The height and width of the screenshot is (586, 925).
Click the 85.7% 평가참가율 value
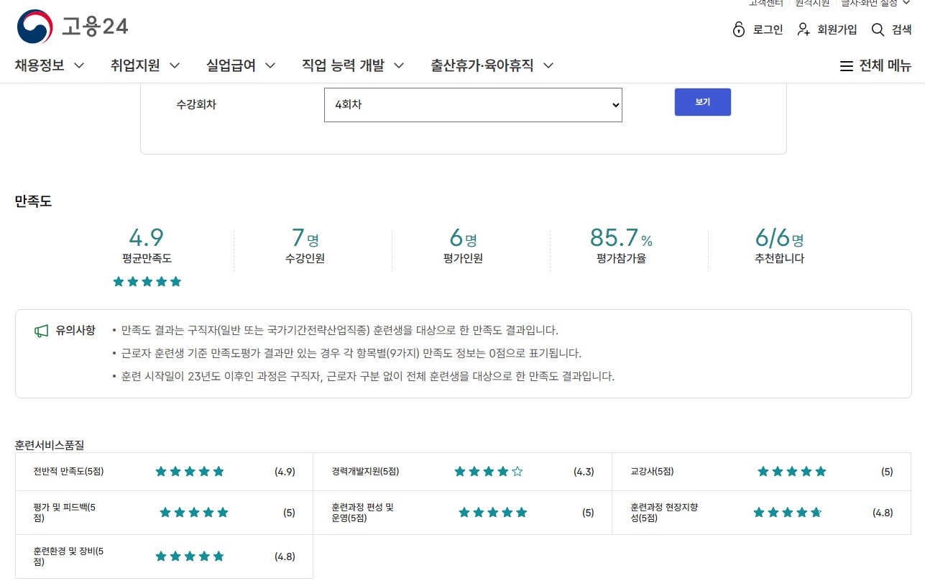click(621, 237)
